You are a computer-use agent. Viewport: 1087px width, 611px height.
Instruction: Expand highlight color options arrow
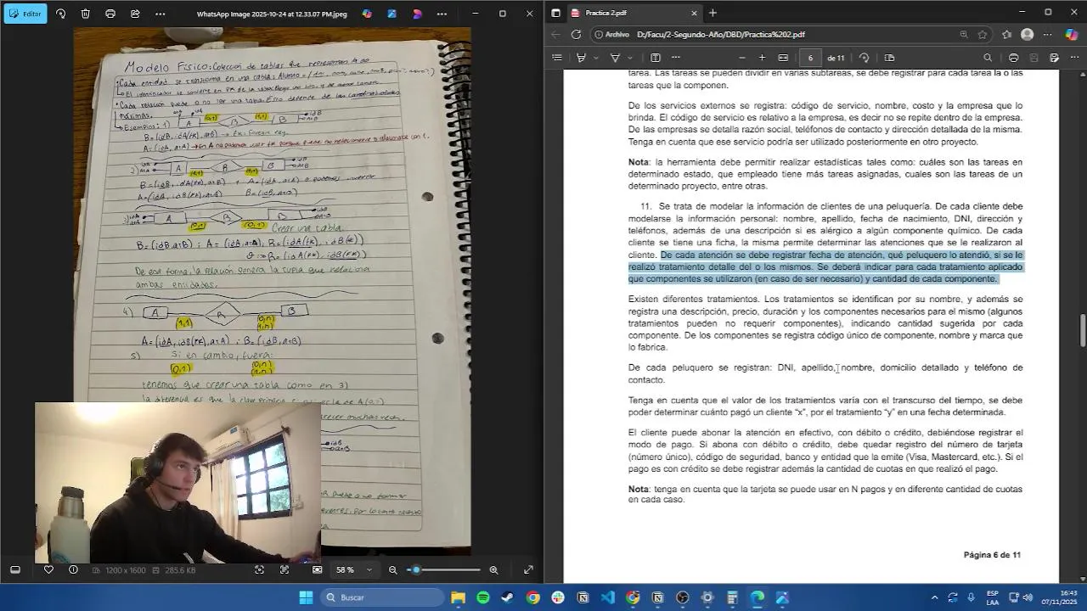click(595, 58)
